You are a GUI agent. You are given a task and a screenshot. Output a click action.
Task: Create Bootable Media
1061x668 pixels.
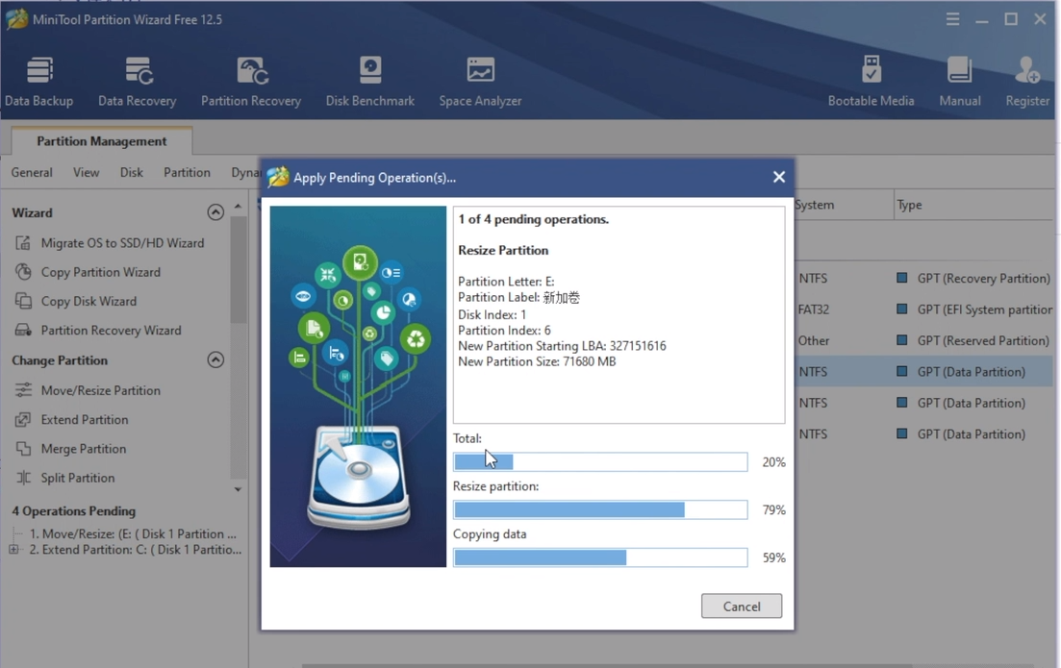point(871,82)
